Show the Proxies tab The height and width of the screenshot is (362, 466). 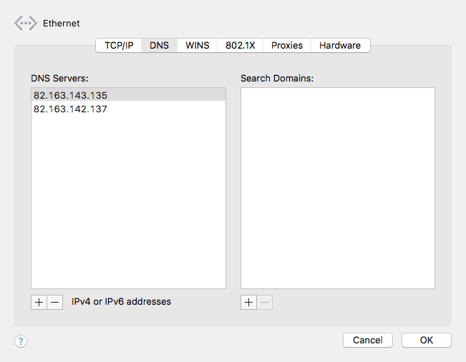[x=286, y=45]
